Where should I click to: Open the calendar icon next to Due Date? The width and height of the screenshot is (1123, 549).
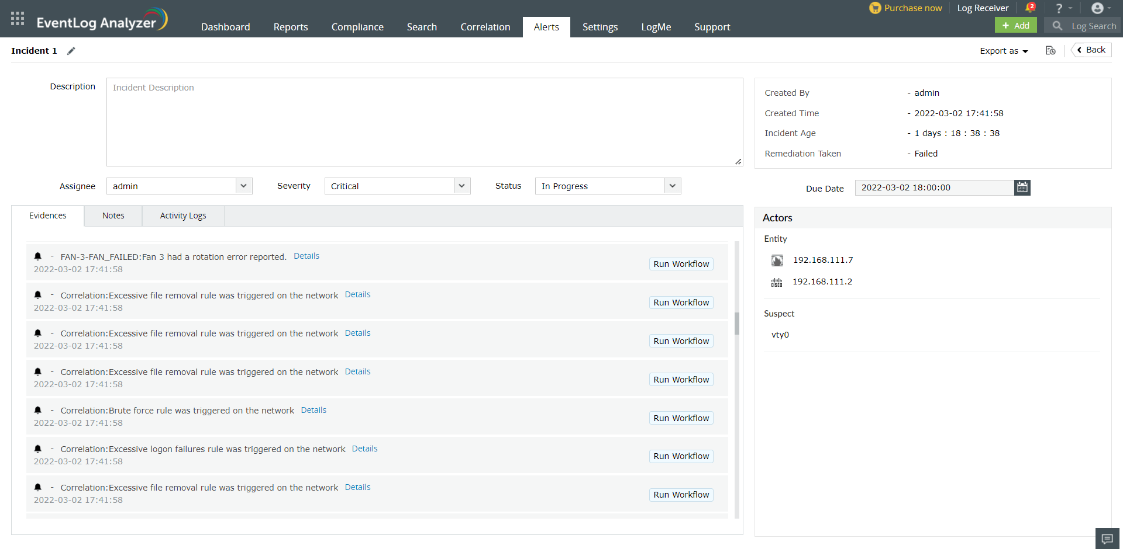1021,187
